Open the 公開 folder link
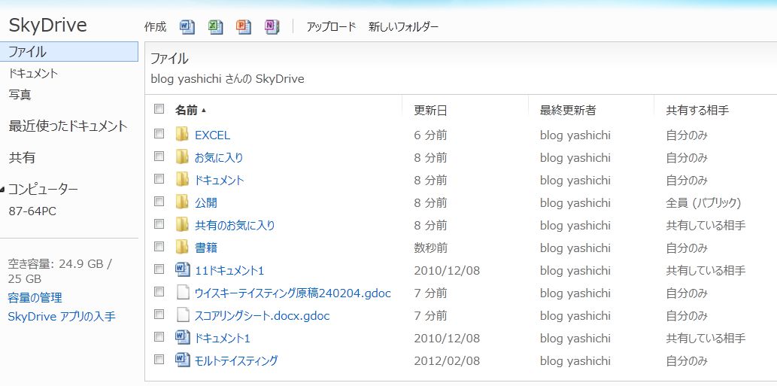777x386 pixels. click(206, 202)
